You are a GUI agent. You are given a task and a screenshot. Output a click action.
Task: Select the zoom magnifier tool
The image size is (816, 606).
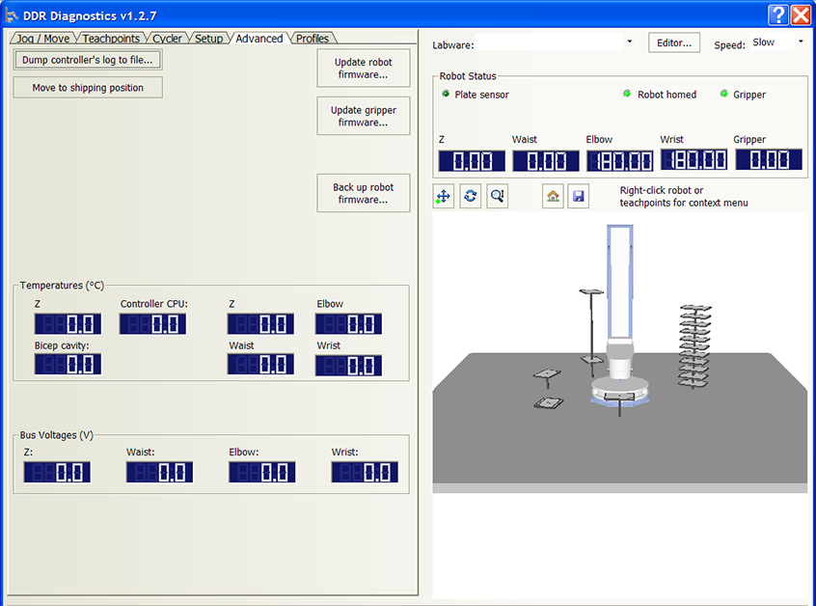[497, 196]
